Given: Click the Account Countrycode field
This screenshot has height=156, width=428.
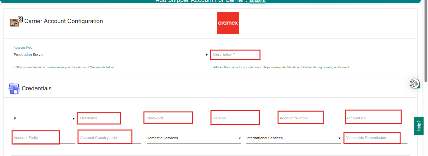Looking at the screenshot, I should 110,138.
